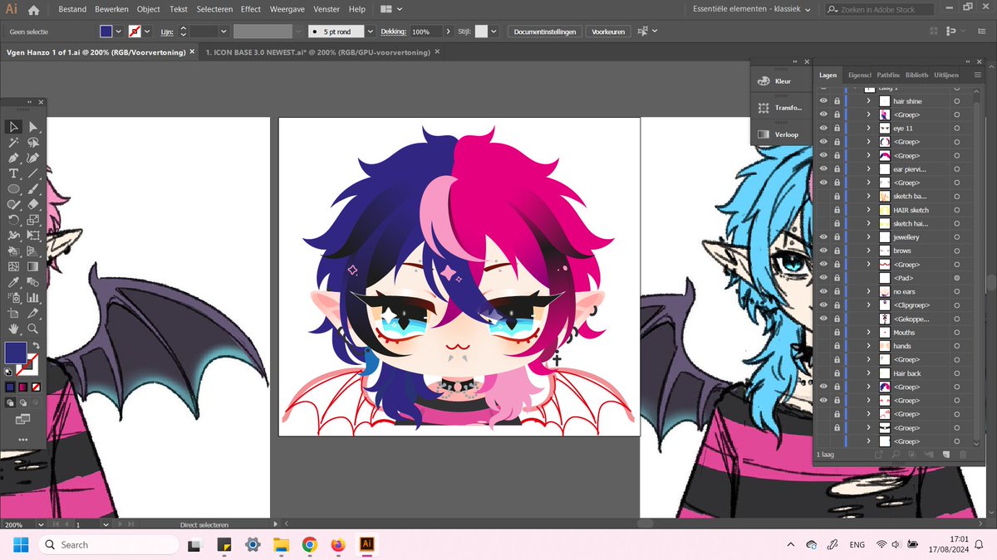Open the Bestand menu
The height and width of the screenshot is (560, 997).
72,9
